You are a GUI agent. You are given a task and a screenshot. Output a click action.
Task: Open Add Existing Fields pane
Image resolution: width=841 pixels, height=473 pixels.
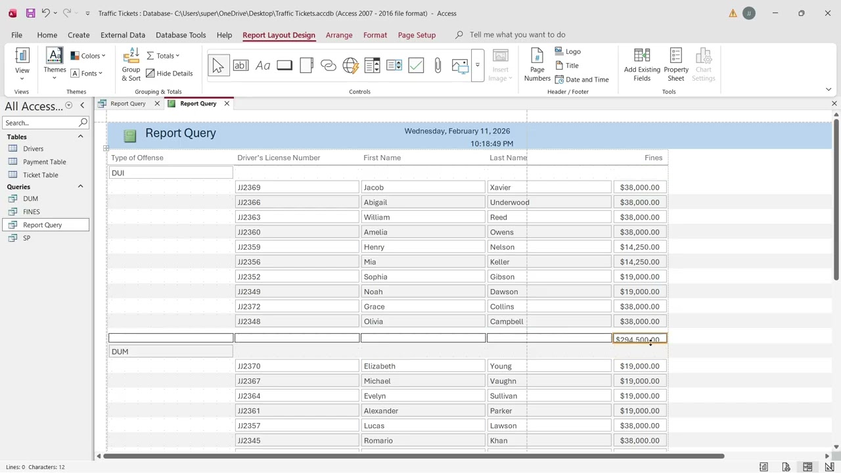[642, 64]
